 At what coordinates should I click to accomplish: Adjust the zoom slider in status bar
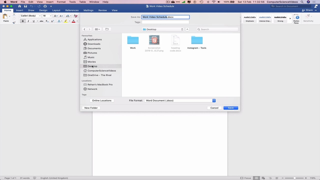click(294, 178)
